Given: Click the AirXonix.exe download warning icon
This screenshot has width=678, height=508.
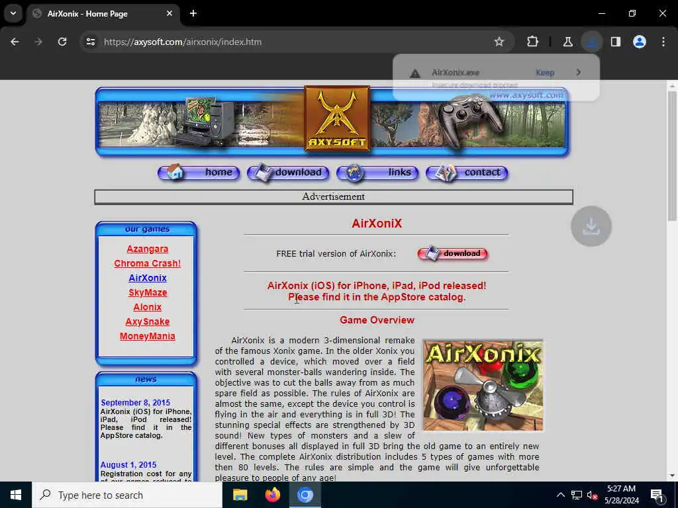Looking at the screenshot, I should [x=415, y=73].
